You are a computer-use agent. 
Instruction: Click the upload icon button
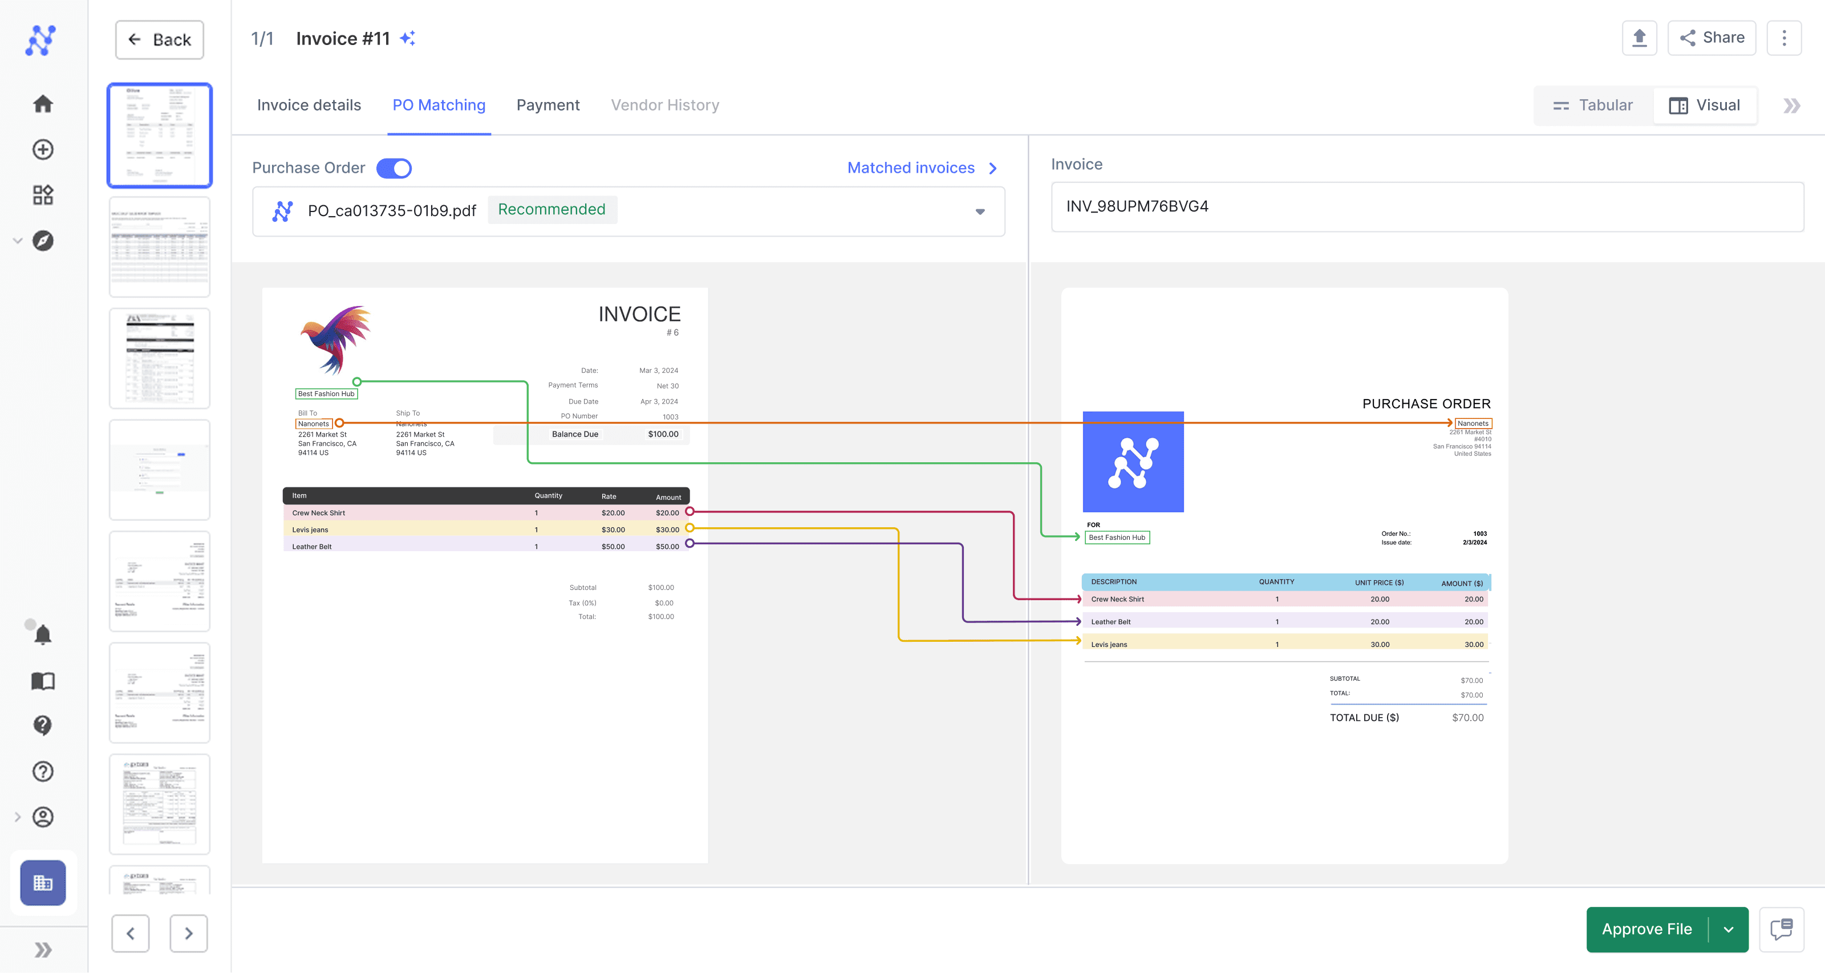pyautogui.click(x=1639, y=38)
